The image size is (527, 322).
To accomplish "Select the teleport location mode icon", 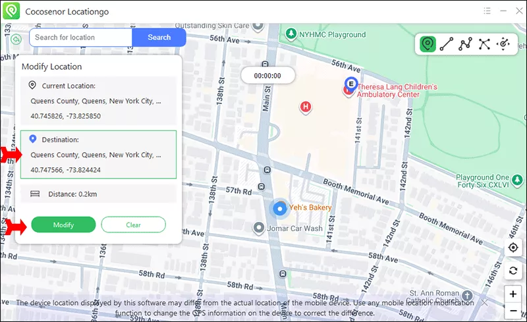I will coord(428,44).
